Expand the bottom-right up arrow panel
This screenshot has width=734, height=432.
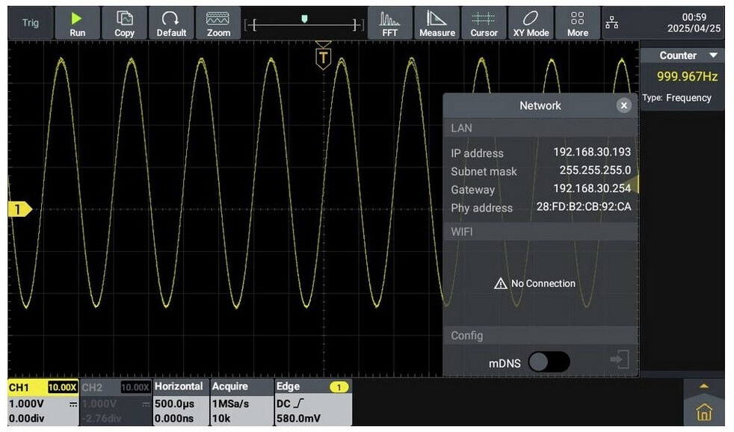pos(703,386)
